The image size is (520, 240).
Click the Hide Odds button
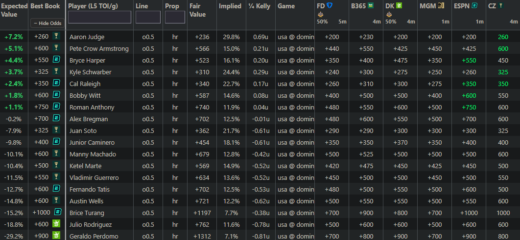(x=47, y=23)
